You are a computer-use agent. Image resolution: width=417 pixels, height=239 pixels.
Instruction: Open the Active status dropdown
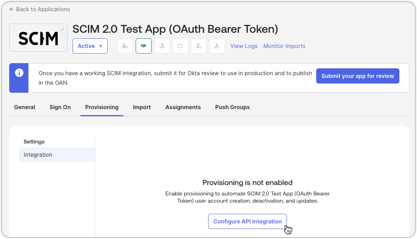coord(90,46)
